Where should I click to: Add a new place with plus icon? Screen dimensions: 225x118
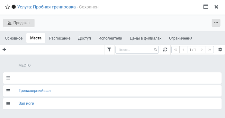4,50
